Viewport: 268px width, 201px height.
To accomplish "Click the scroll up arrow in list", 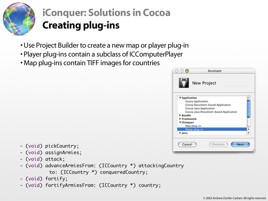I will [249, 129].
